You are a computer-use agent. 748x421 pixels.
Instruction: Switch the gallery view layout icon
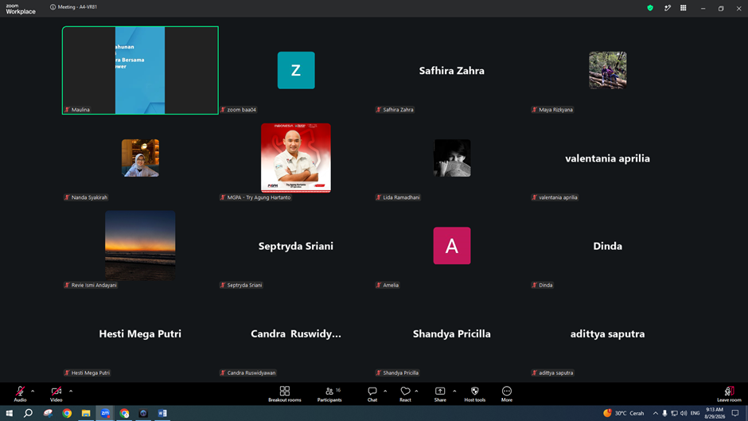pyautogui.click(x=683, y=8)
